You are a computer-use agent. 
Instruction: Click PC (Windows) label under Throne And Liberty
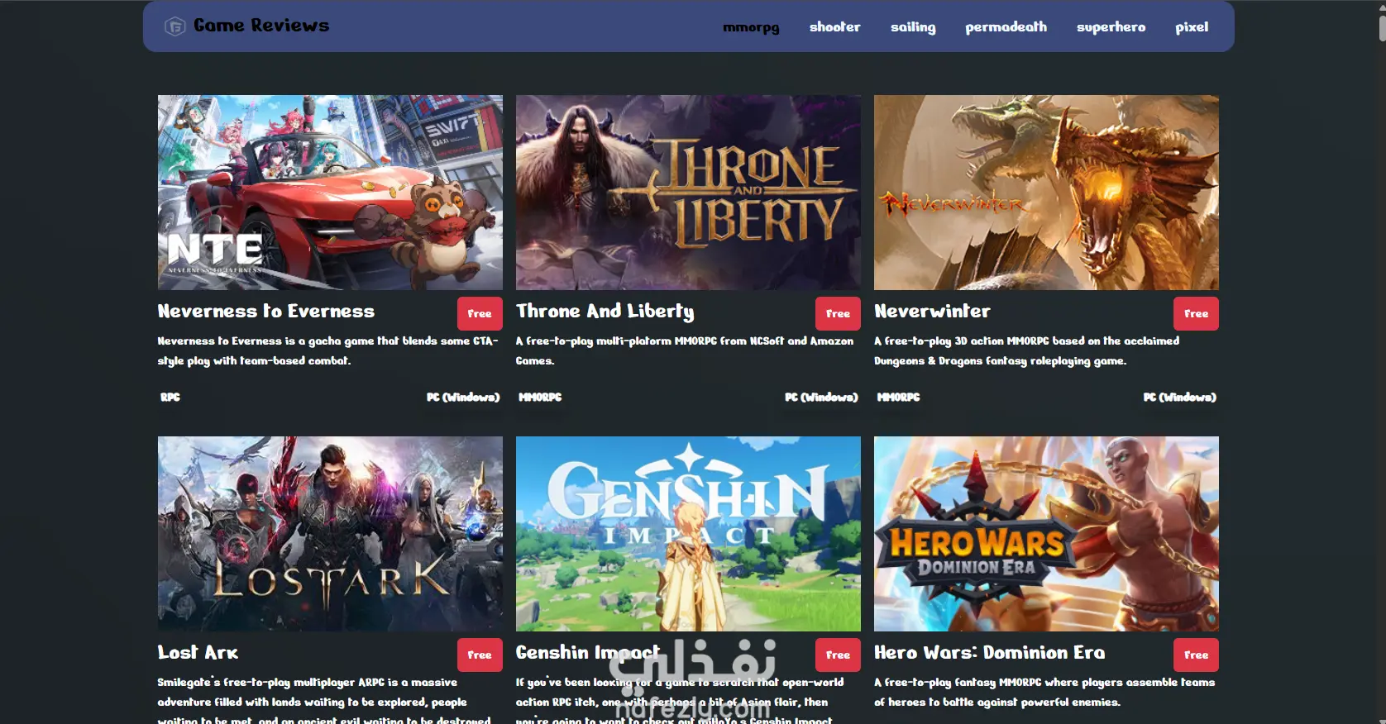pos(821,398)
